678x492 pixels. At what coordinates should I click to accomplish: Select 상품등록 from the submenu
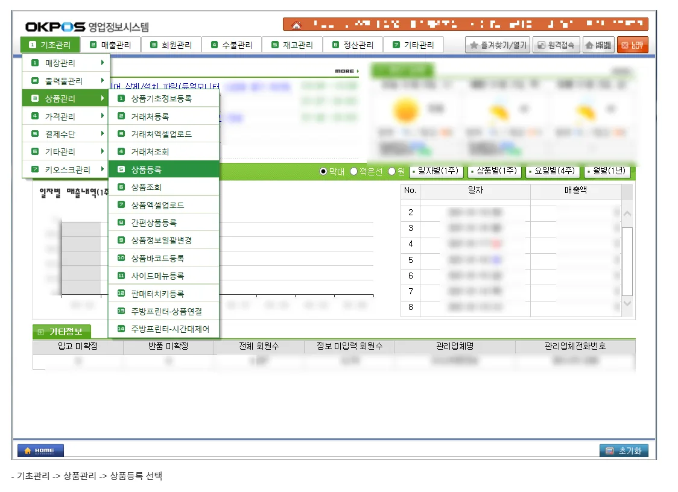point(164,169)
